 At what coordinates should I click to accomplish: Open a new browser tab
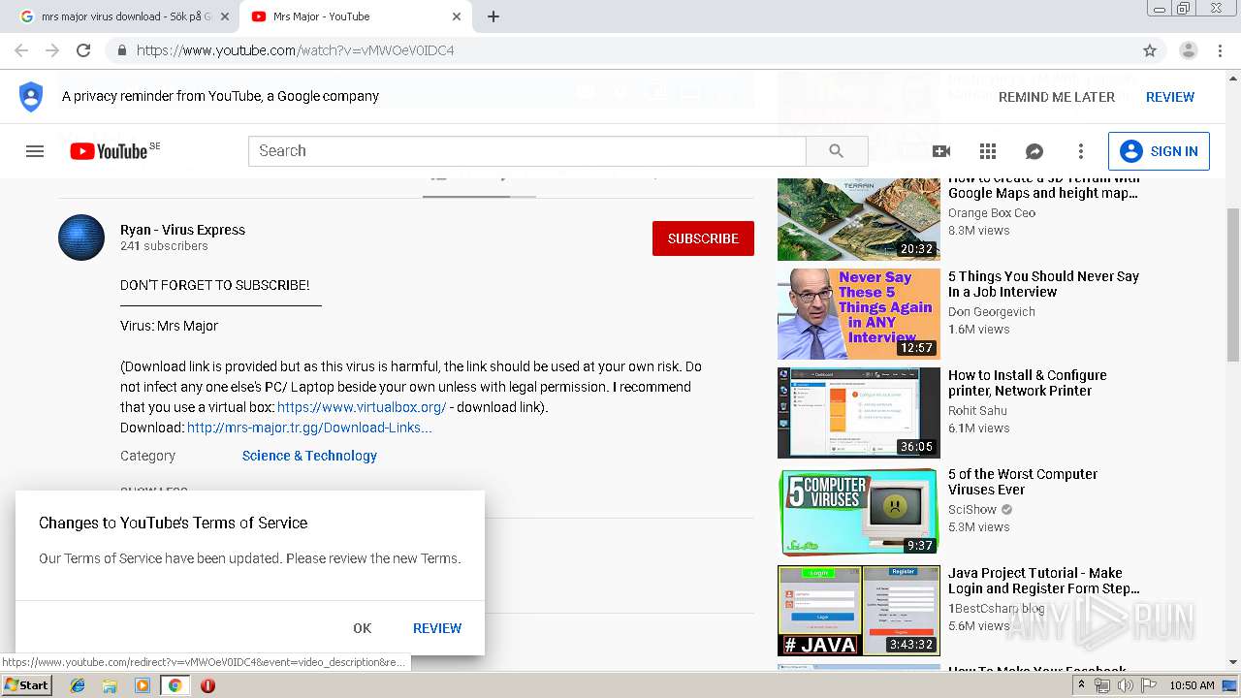pyautogui.click(x=493, y=16)
